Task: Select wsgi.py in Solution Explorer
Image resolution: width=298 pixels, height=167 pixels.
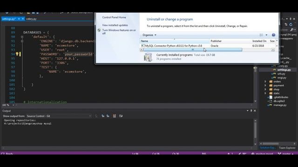Action: pos(282,77)
